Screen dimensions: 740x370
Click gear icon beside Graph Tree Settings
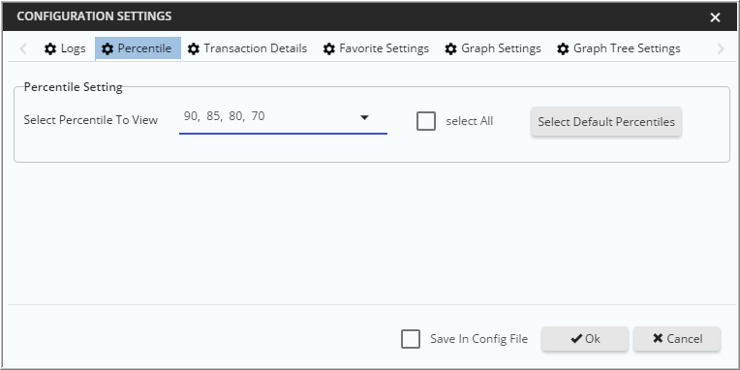pyautogui.click(x=563, y=48)
